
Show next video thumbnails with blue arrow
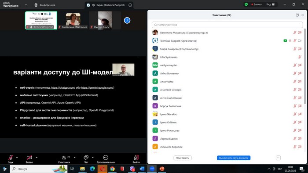[x=127, y=20]
